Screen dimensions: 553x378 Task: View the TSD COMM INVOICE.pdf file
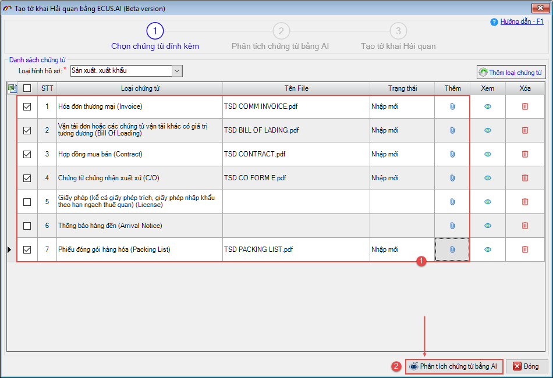coord(488,106)
